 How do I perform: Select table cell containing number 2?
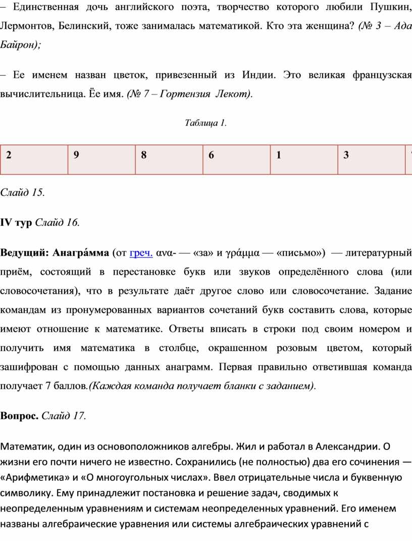[x=34, y=160]
